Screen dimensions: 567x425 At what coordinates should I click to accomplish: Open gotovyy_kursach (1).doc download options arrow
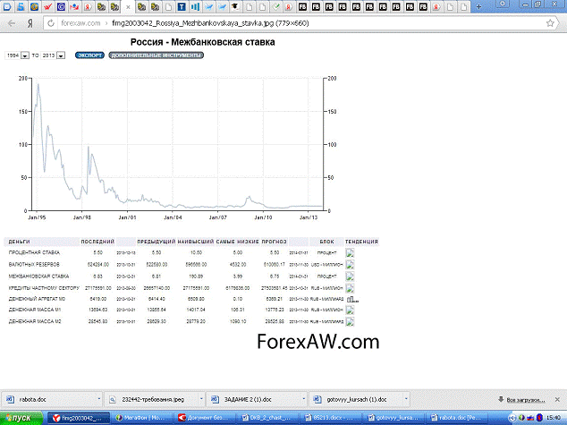coord(406,399)
